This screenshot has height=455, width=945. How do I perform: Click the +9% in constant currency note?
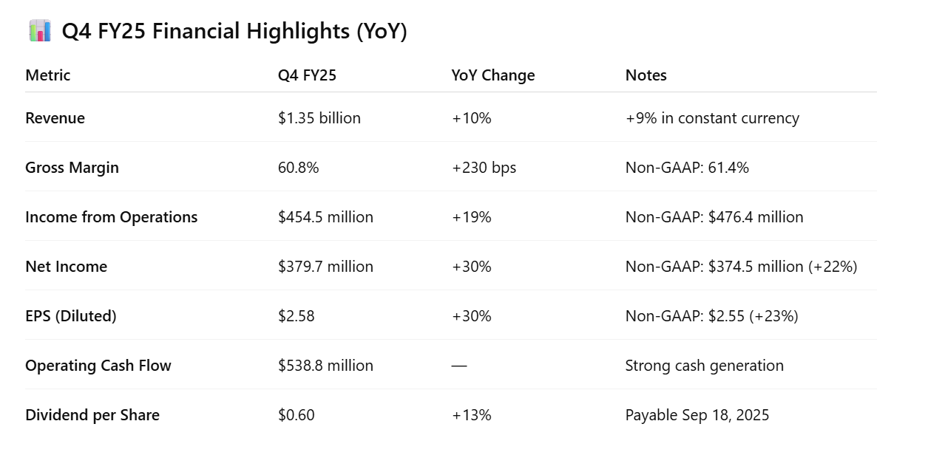tap(712, 118)
